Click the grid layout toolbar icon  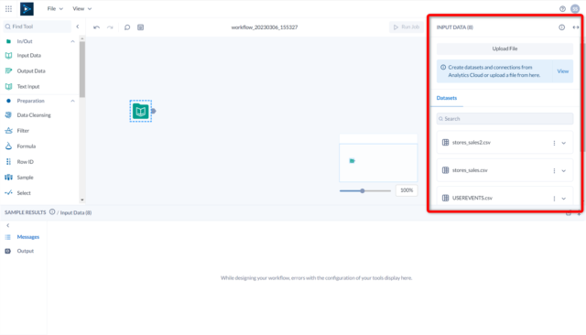pos(140,27)
